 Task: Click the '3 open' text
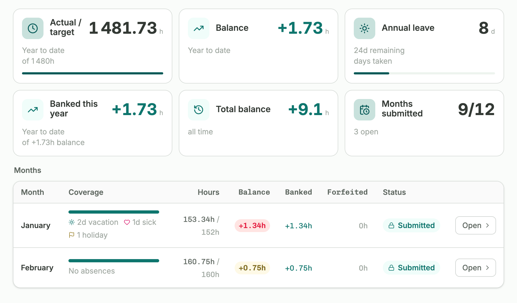(366, 132)
